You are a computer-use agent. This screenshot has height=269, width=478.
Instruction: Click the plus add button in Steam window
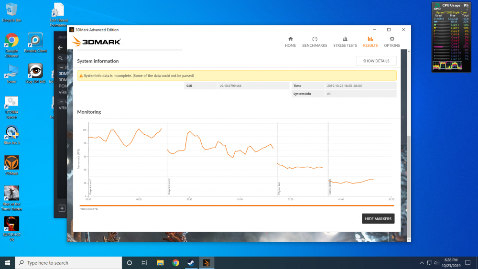[x=62, y=208]
